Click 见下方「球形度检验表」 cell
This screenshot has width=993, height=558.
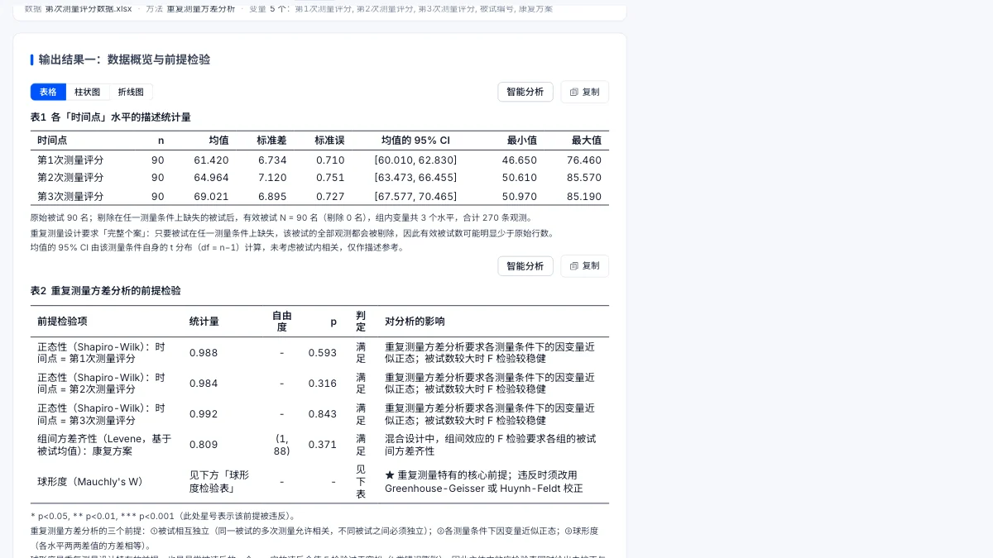tap(219, 481)
